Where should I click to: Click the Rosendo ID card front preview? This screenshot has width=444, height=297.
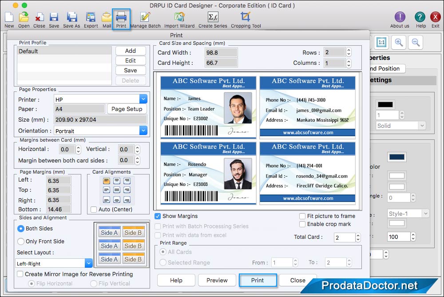[208, 173]
